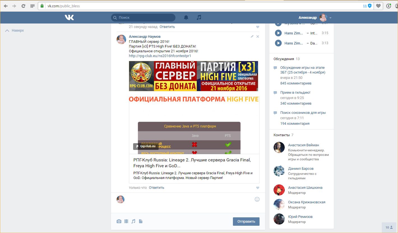
Task: Go to VK home via the VK logo
Action: (x=69, y=18)
